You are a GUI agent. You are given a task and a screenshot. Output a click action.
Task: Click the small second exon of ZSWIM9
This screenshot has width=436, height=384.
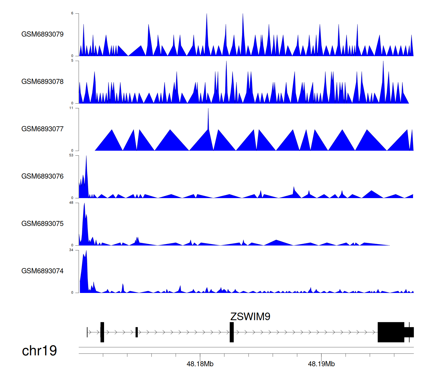point(137,332)
